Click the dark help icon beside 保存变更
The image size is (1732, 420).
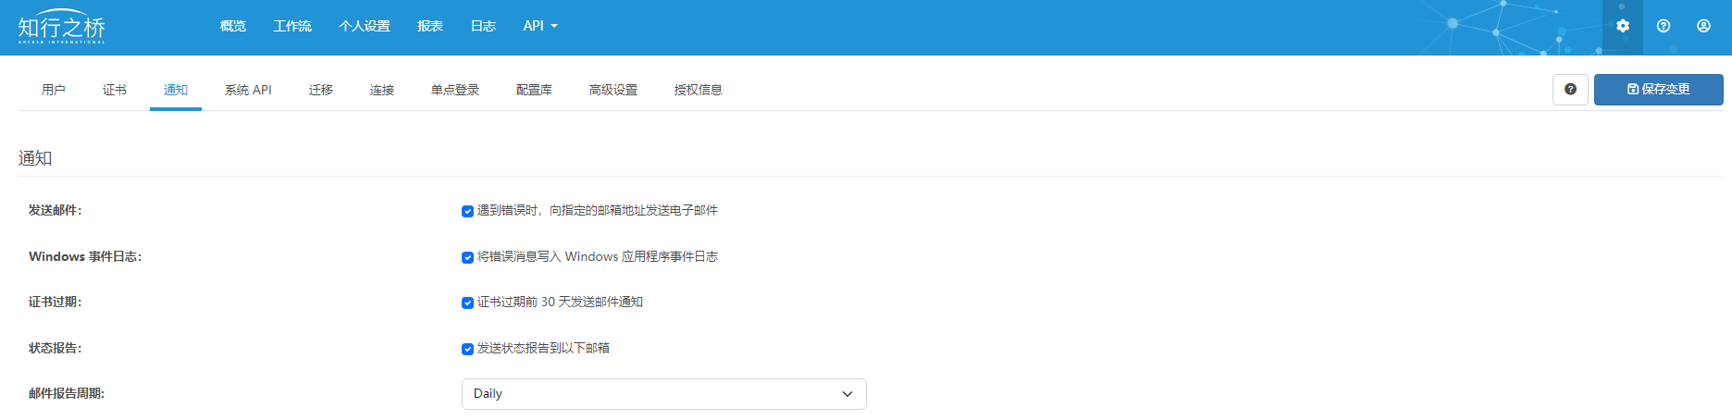1570,90
